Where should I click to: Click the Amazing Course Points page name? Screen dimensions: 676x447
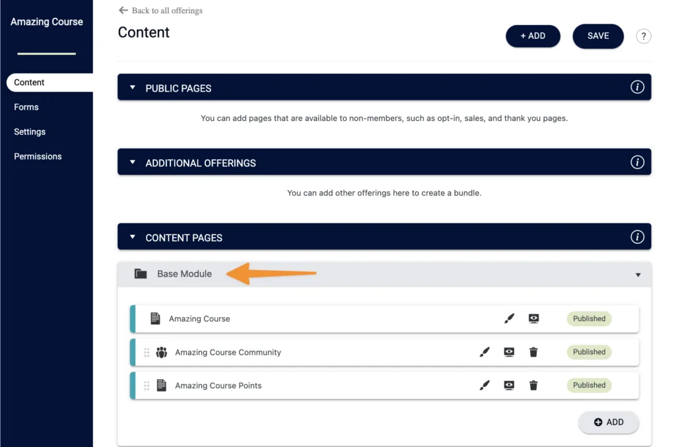coord(218,386)
